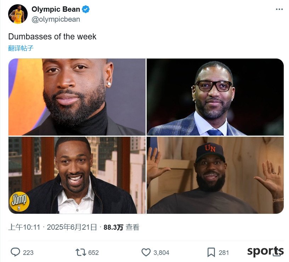Click the 3,804 likes count

161,252
